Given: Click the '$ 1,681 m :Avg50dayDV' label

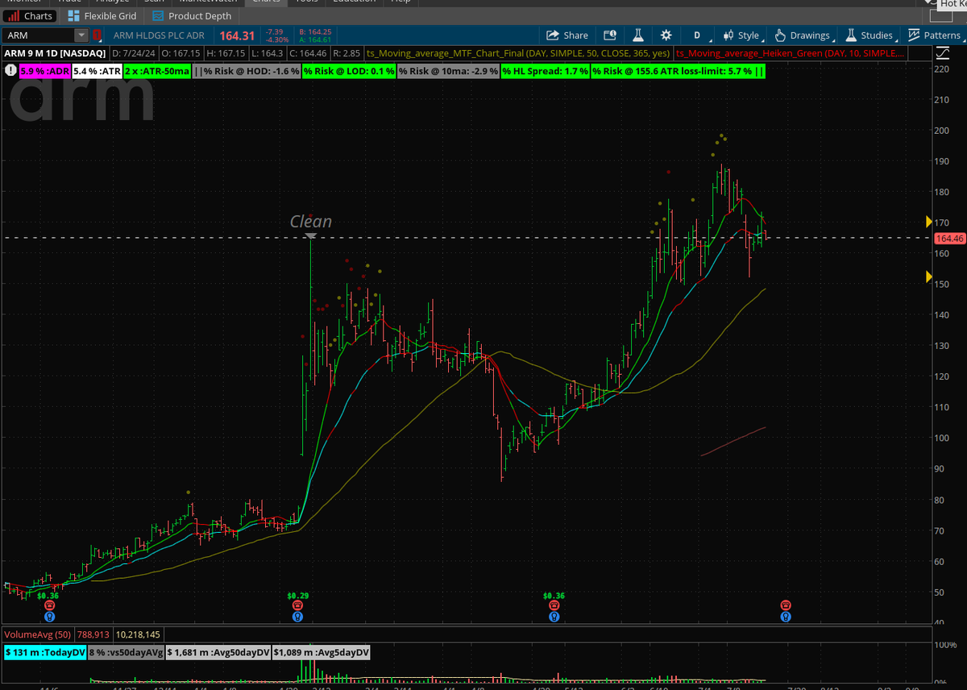Looking at the screenshot, I should (218, 652).
